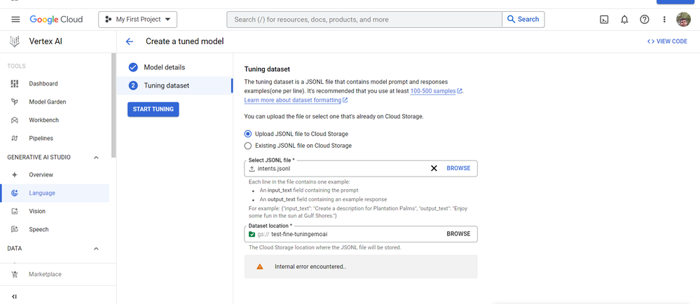Focus the resource search box
This screenshot has width=700, height=304.
364,20
